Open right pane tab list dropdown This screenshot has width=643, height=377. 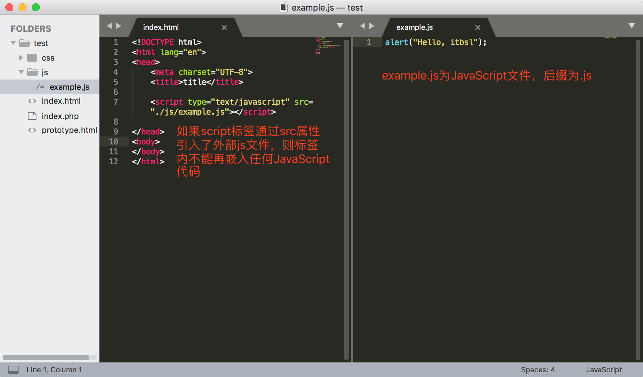[x=632, y=26]
